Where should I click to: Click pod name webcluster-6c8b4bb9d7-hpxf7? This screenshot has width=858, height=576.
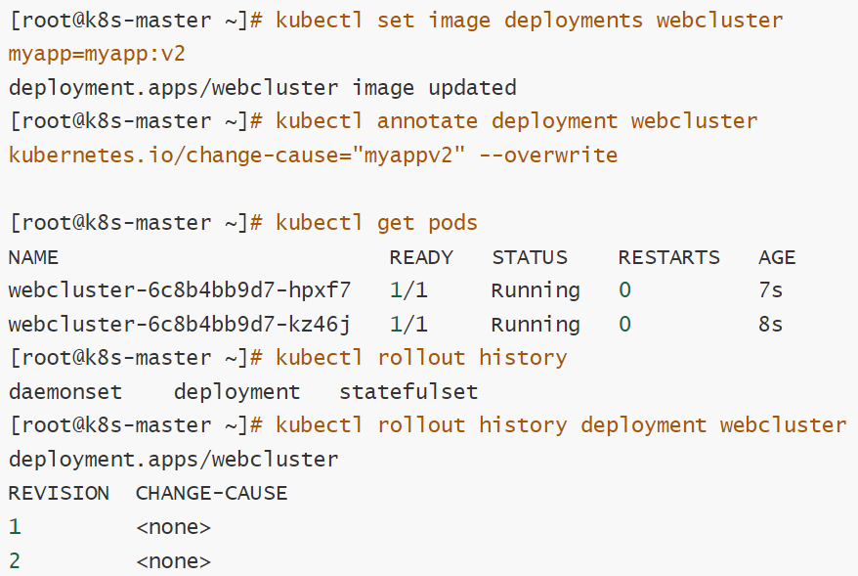[x=180, y=290]
